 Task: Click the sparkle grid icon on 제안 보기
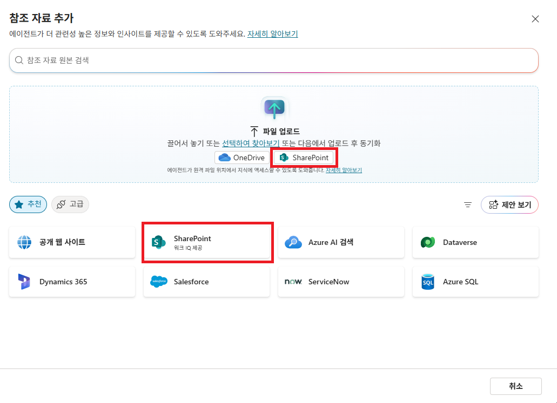click(493, 204)
